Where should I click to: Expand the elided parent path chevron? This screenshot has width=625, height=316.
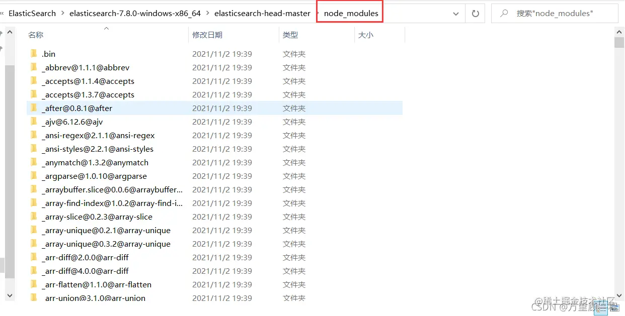click(x=3, y=14)
